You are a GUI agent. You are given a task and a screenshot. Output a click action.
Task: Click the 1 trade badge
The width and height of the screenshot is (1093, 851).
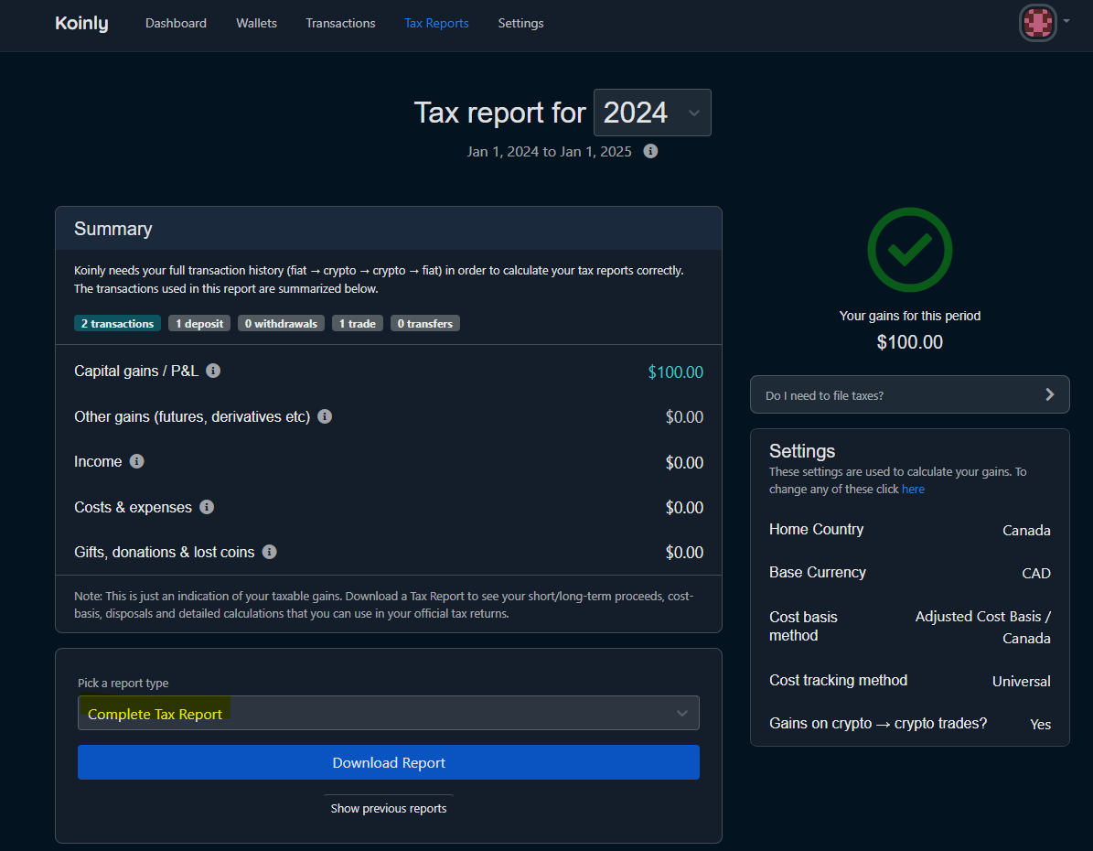(x=358, y=324)
